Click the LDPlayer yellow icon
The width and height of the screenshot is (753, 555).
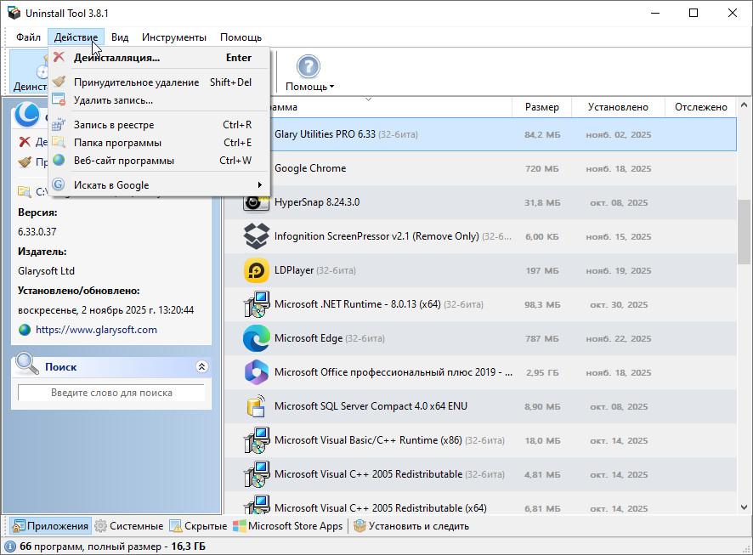[256, 270]
